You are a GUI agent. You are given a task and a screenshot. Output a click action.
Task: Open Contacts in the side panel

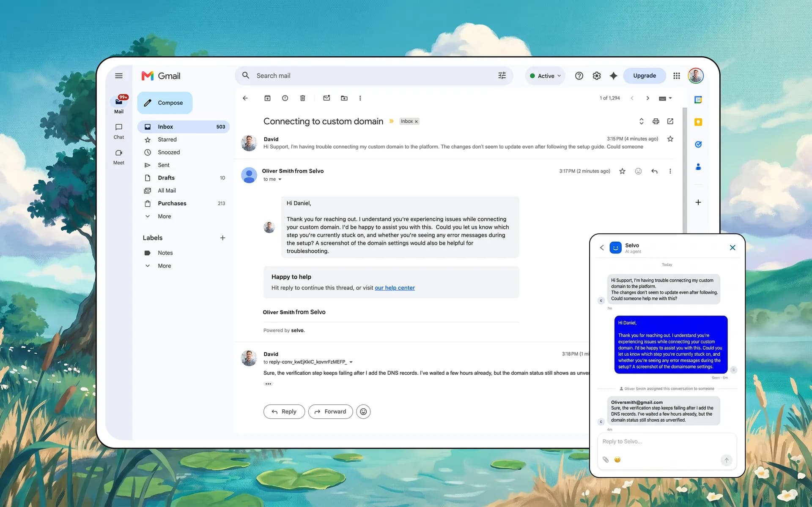point(698,167)
